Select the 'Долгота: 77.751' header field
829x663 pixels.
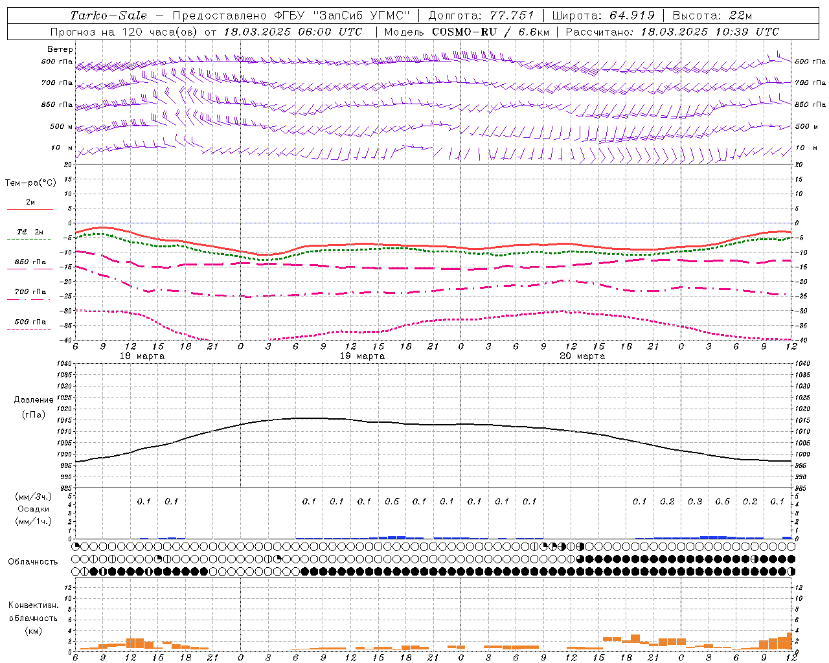[481, 16]
